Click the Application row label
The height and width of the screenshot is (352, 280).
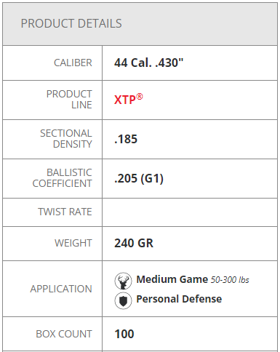click(x=61, y=289)
